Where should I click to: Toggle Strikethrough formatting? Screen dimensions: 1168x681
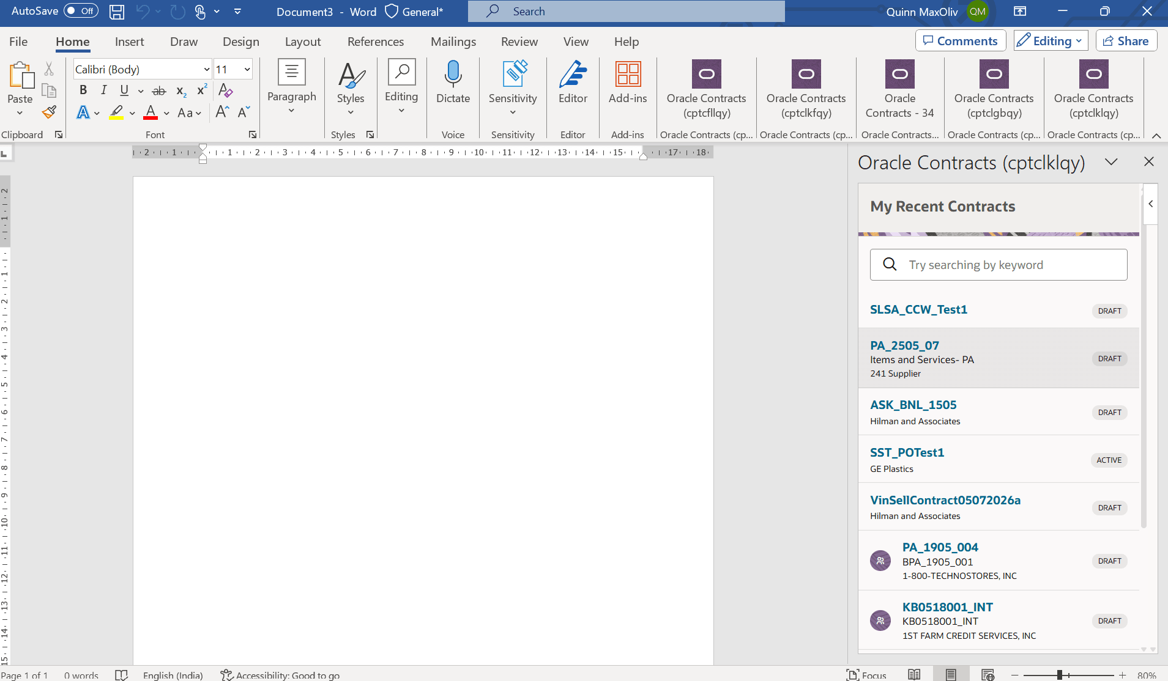(x=159, y=90)
